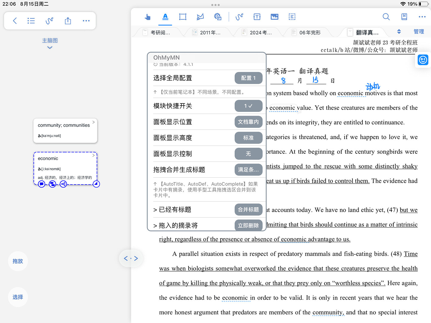431x323 pixels.
Task: Tap underlined word economic before motives
Action: coord(350,93)
